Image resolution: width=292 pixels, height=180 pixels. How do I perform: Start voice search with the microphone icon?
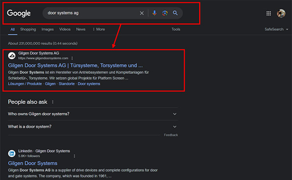(155, 13)
